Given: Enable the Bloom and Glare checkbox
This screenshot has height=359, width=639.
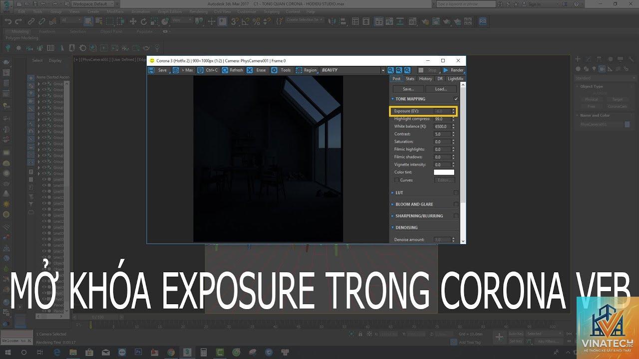Looking at the screenshot, I should [x=456, y=204].
